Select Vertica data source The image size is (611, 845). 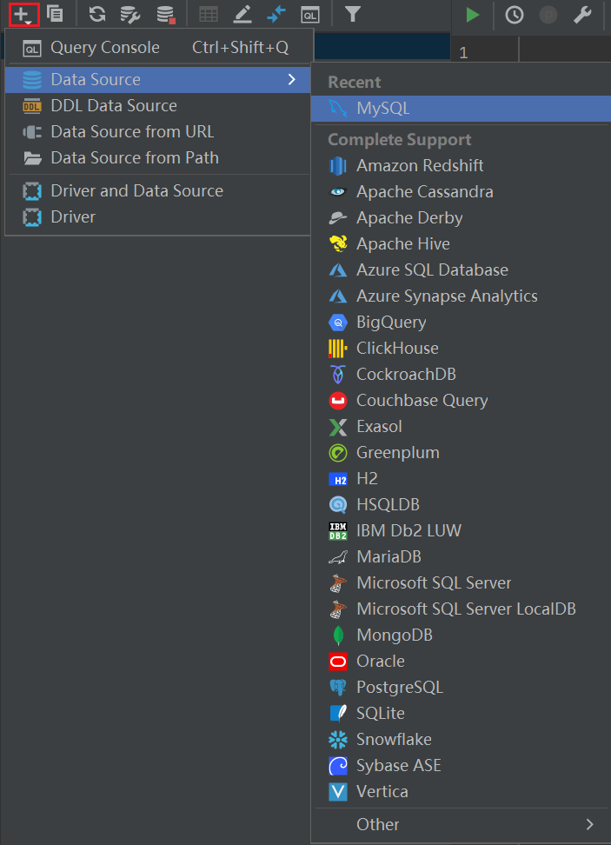[x=461, y=792]
